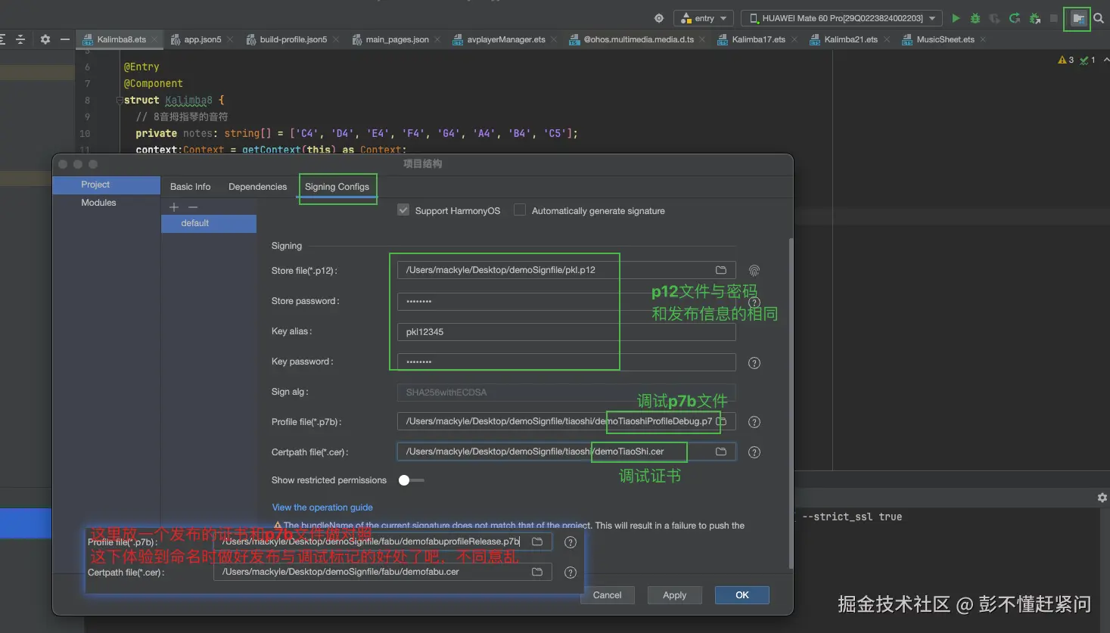The height and width of the screenshot is (633, 1110).
Task: Expand the HUAWEI Mate 60 Pro device selector
Action: [x=841, y=18]
